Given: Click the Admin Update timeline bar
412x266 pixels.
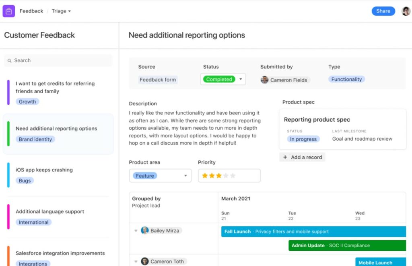Looking at the screenshot, I should tap(347, 246).
